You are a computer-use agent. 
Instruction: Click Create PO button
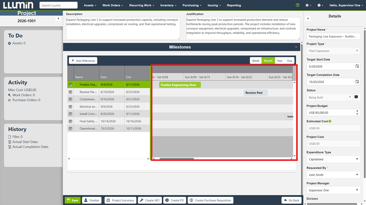[175, 200]
